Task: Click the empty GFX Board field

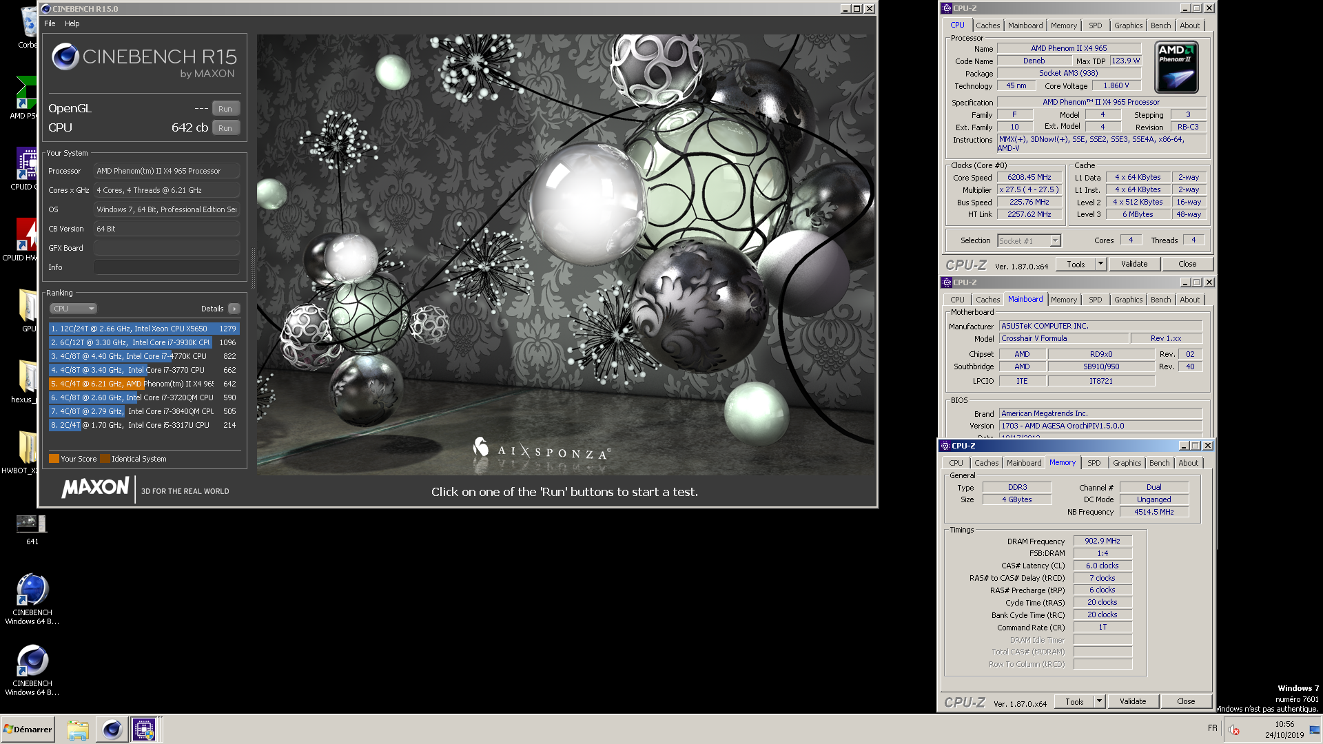Action: [x=167, y=248]
